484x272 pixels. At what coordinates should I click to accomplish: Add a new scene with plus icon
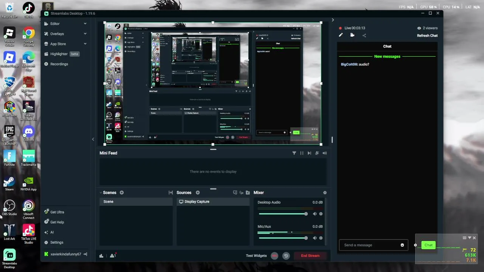pyautogui.click(x=122, y=193)
